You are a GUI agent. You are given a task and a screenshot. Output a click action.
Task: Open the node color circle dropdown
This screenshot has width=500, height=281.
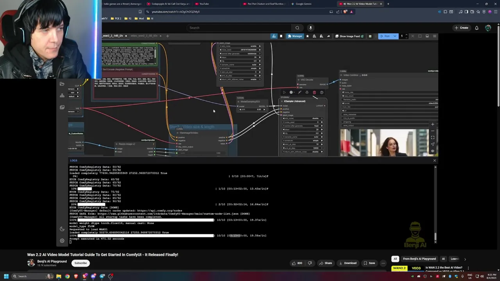coord(292,92)
